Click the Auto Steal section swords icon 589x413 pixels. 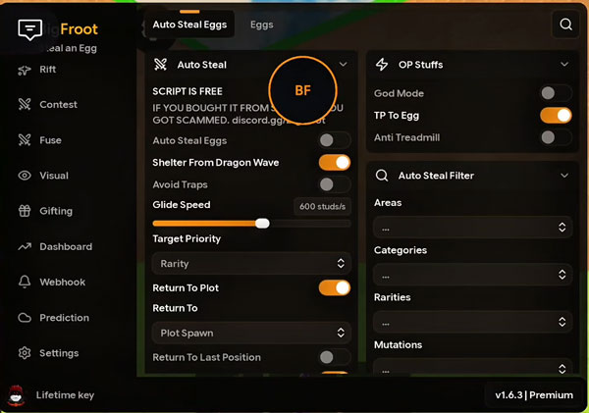pos(160,65)
